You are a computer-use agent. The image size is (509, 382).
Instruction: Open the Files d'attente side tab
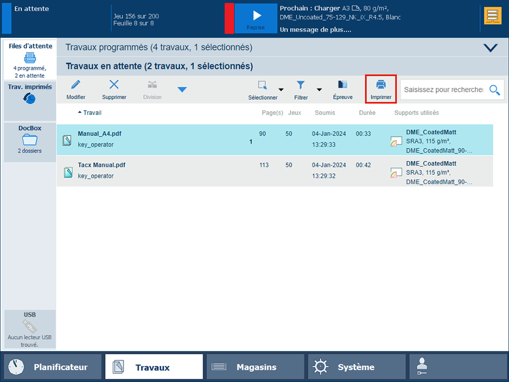tap(30, 60)
